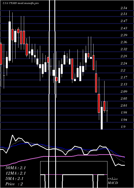This screenshot has height=188, width=134.
Task: Click the 2.36 price axis label
Action: click(124, 42)
